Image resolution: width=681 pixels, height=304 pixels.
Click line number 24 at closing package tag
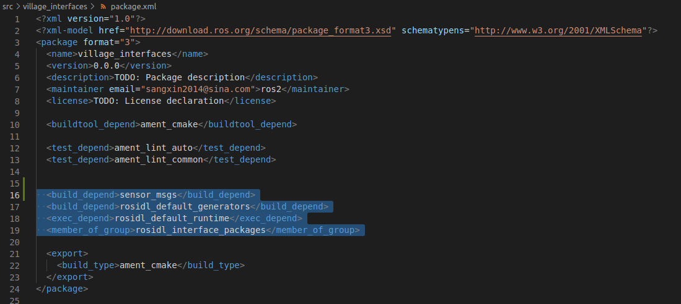coord(14,289)
